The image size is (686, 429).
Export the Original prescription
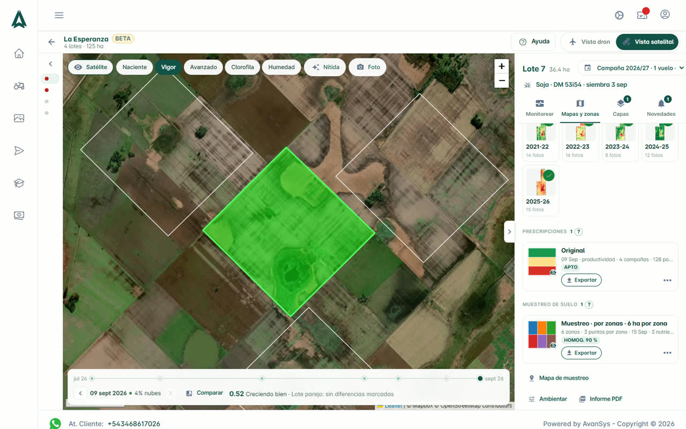[581, 280]
